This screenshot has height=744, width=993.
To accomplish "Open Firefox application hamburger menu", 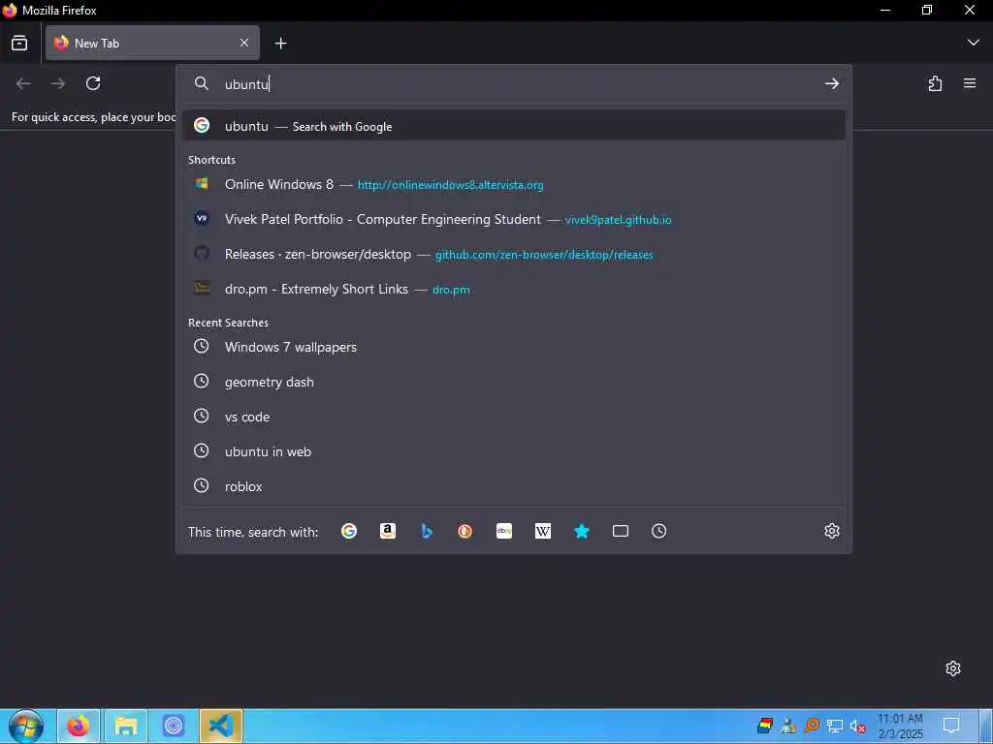I will (970, 83).
